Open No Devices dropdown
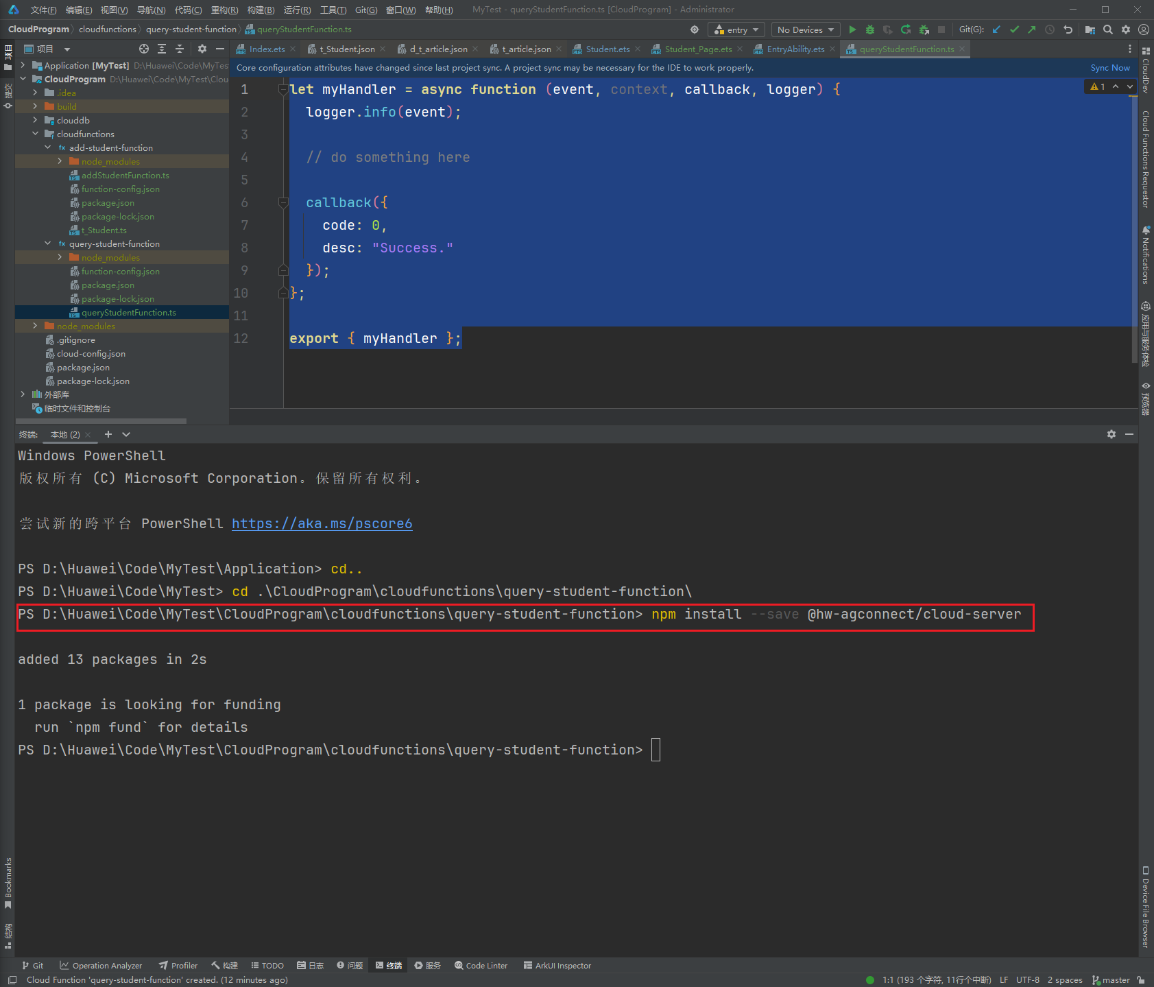The image size is (1154, 987). coord(806,29)
